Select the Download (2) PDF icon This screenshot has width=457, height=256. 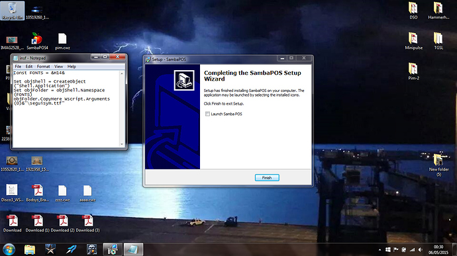pyautogui.click(x=63, y=224)
